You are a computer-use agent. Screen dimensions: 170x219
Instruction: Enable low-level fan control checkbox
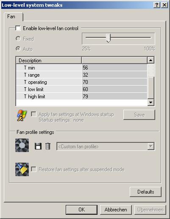pos(18,28)
